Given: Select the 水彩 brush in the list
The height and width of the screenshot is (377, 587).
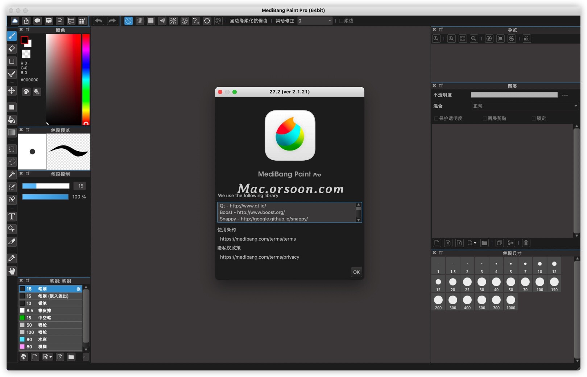Looking at the screenshot, I should 50,339.
